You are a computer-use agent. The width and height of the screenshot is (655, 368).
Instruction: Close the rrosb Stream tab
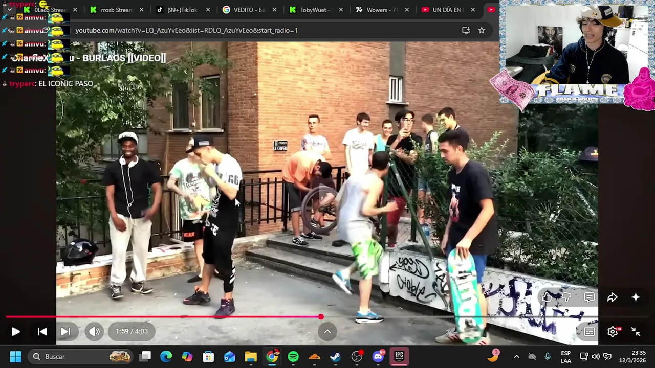(142, 10)
